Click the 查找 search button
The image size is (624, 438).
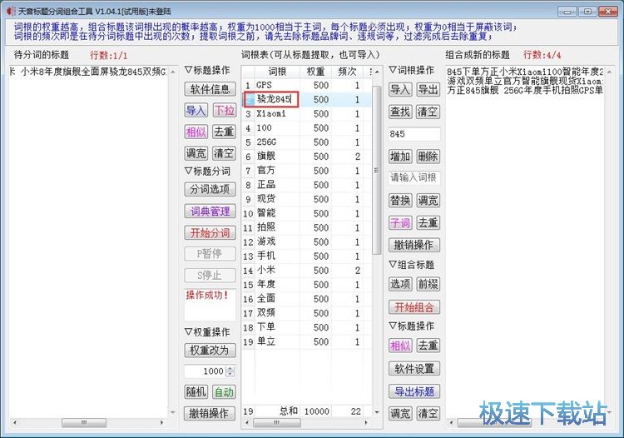tap(400, 112)
